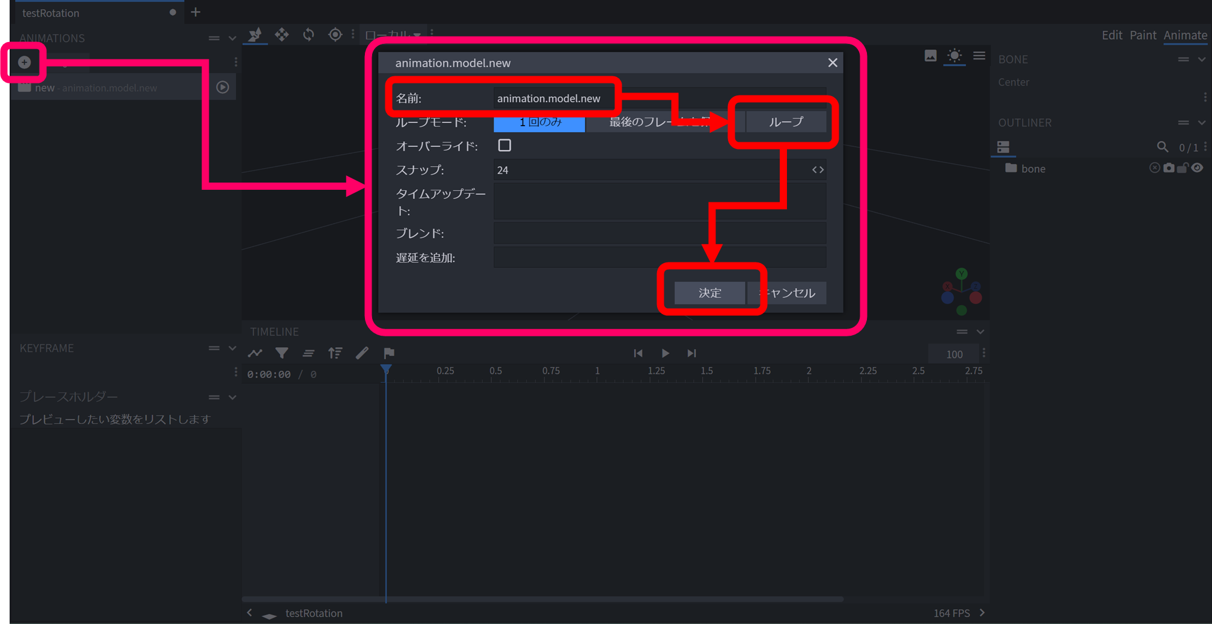Image resolution: width=1212 pixels, height=624 pixels.
Task: Confirm the dialog with the 決定 button
Action: (709, 293)
